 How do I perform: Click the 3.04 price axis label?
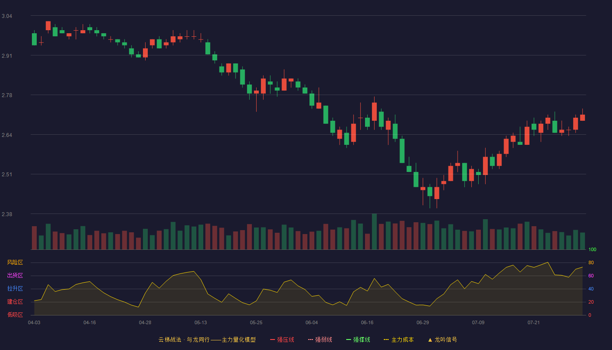(7, 16)
